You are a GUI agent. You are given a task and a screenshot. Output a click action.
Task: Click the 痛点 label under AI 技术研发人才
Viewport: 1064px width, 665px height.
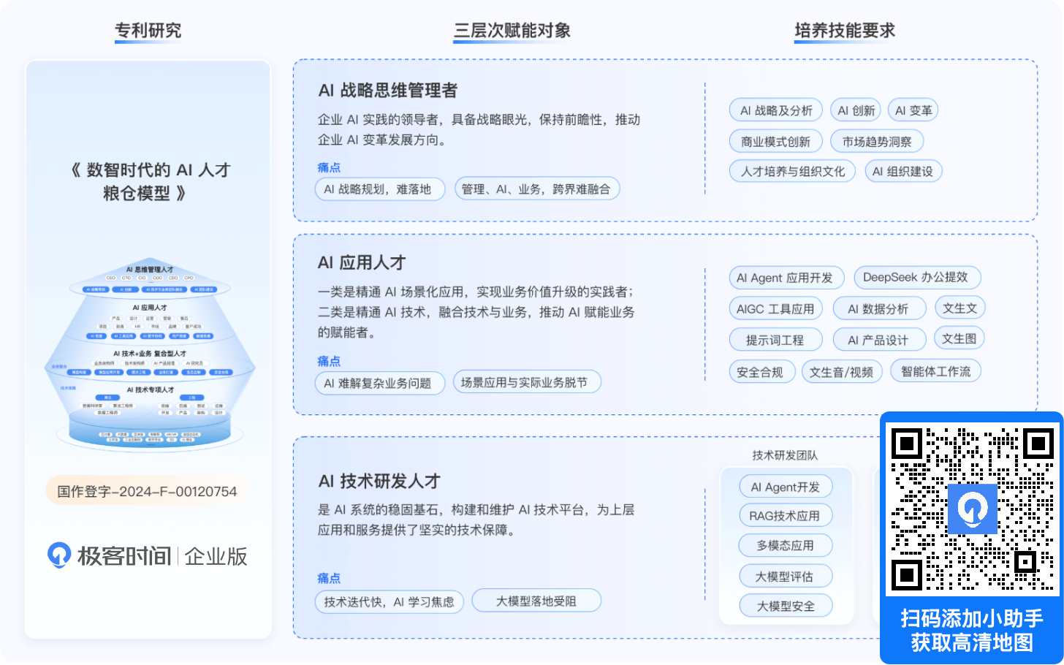coord(329,578)
